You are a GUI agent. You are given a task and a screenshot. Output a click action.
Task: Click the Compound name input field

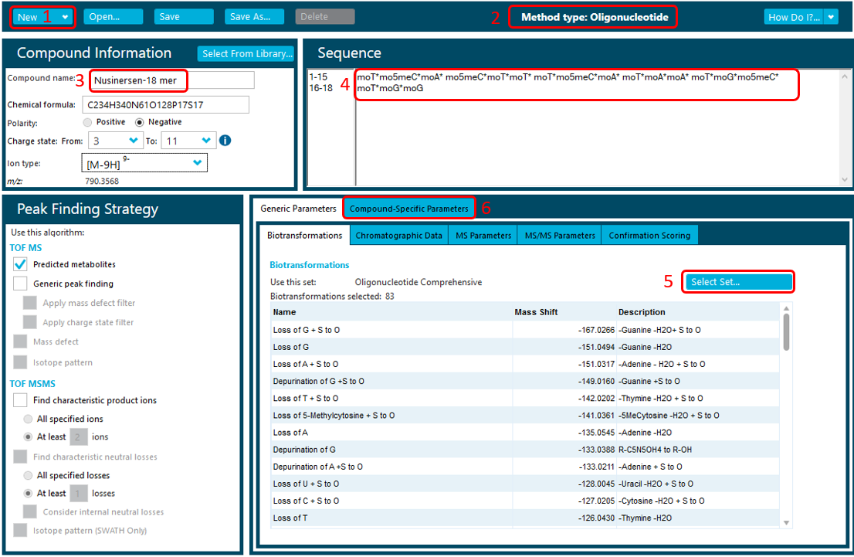coord(171,80)
